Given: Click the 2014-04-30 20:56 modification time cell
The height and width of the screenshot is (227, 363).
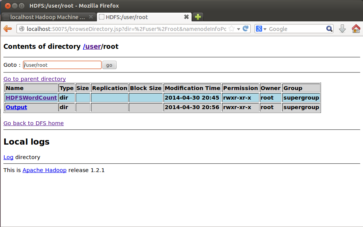Looking at the screenshot, I should click(x=192, y=107).
